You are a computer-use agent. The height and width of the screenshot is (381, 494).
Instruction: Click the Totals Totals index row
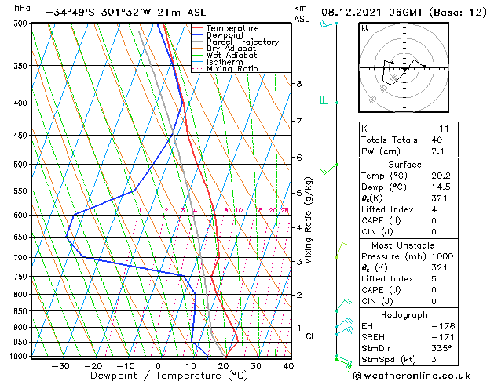pos(408,140)
